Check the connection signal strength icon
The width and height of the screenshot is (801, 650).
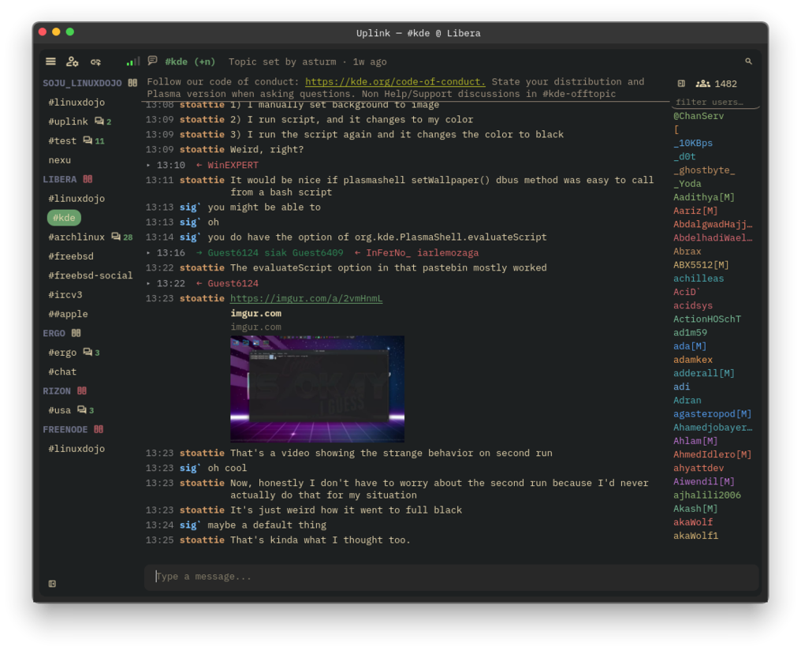[132, 62]
